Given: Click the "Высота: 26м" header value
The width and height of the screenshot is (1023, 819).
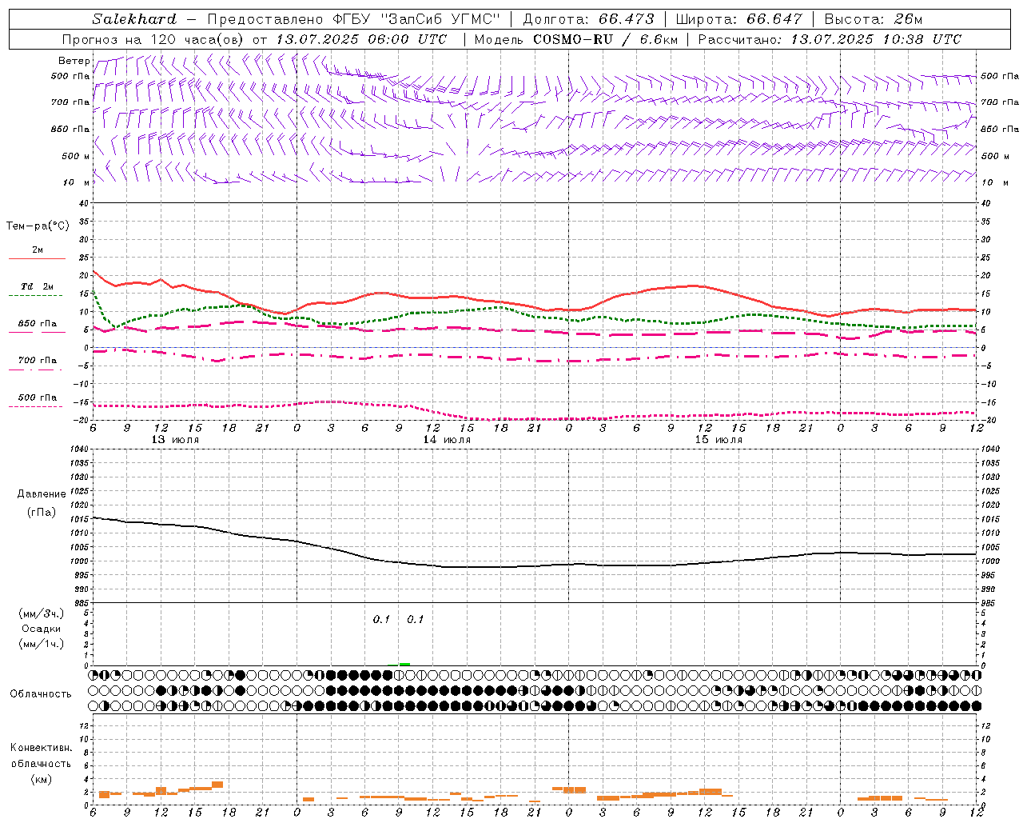Looking at the screenshot, I should [874, 19].
